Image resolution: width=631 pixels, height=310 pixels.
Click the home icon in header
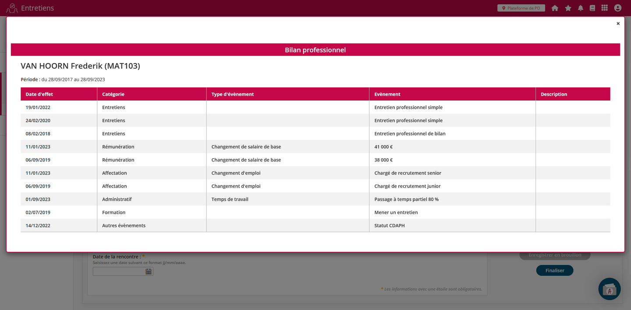pos(555,8)
